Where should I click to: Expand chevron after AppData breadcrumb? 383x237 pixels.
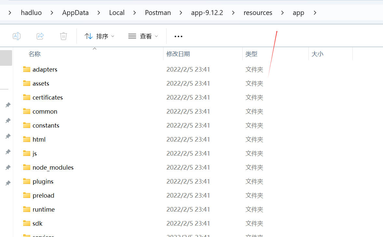coord(99,13)
